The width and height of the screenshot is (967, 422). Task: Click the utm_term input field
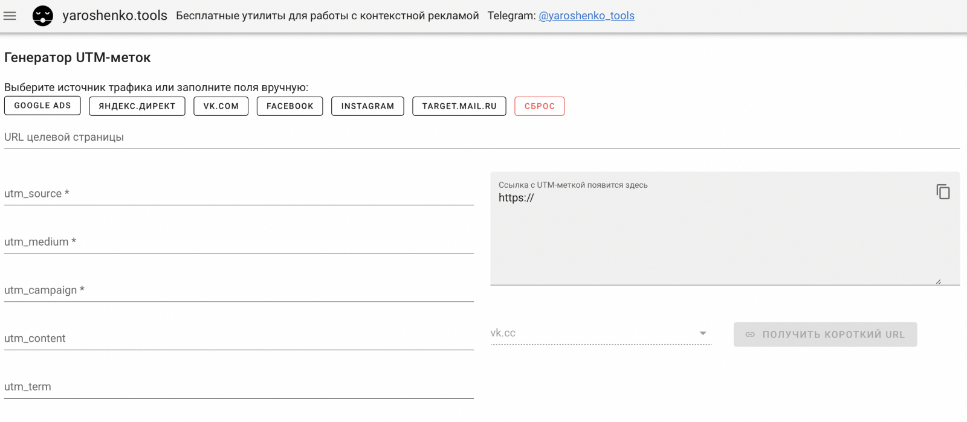(x=239, y=387)
